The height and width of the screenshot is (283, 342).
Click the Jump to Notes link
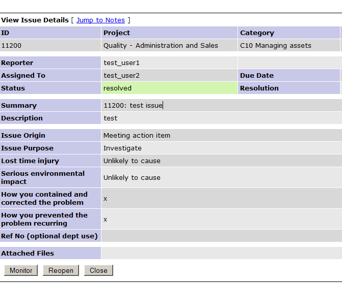pos(100,20)
